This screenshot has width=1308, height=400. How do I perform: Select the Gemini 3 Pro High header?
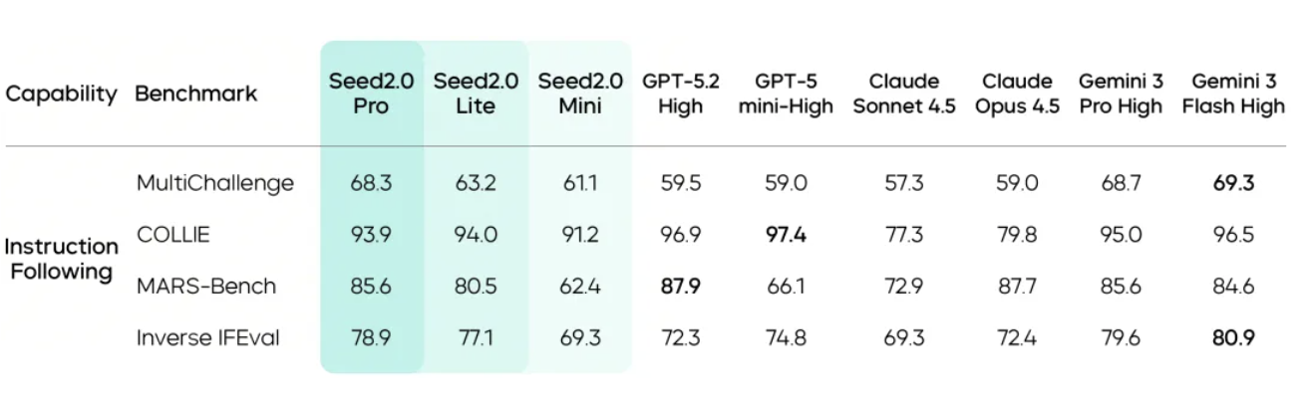(x=1121, y=93)
